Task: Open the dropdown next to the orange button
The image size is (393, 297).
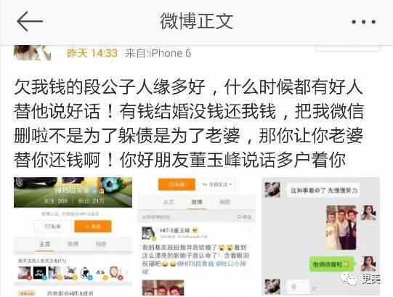Action: click(216, 184)
